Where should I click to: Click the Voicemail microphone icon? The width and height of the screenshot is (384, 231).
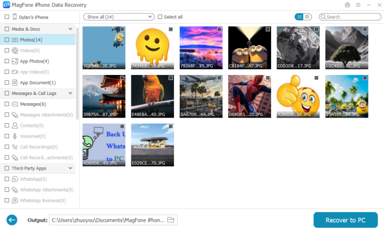15,136
